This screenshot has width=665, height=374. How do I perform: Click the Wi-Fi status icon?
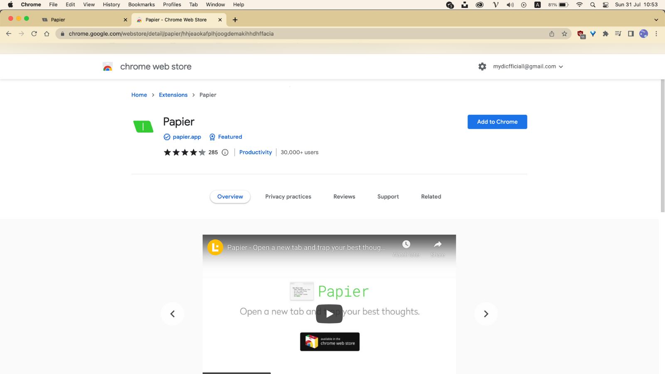579,5
